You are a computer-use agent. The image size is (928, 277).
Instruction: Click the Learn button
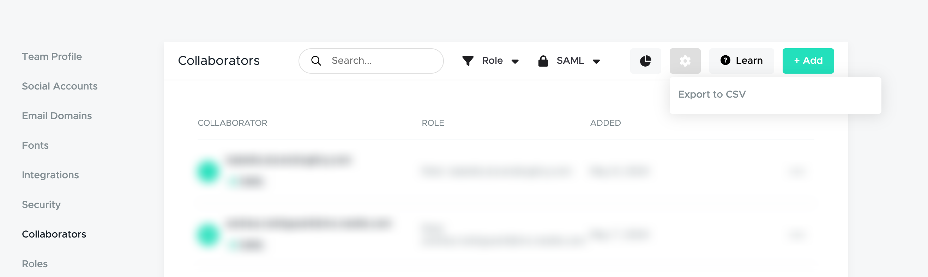click(x=741, y=61)
